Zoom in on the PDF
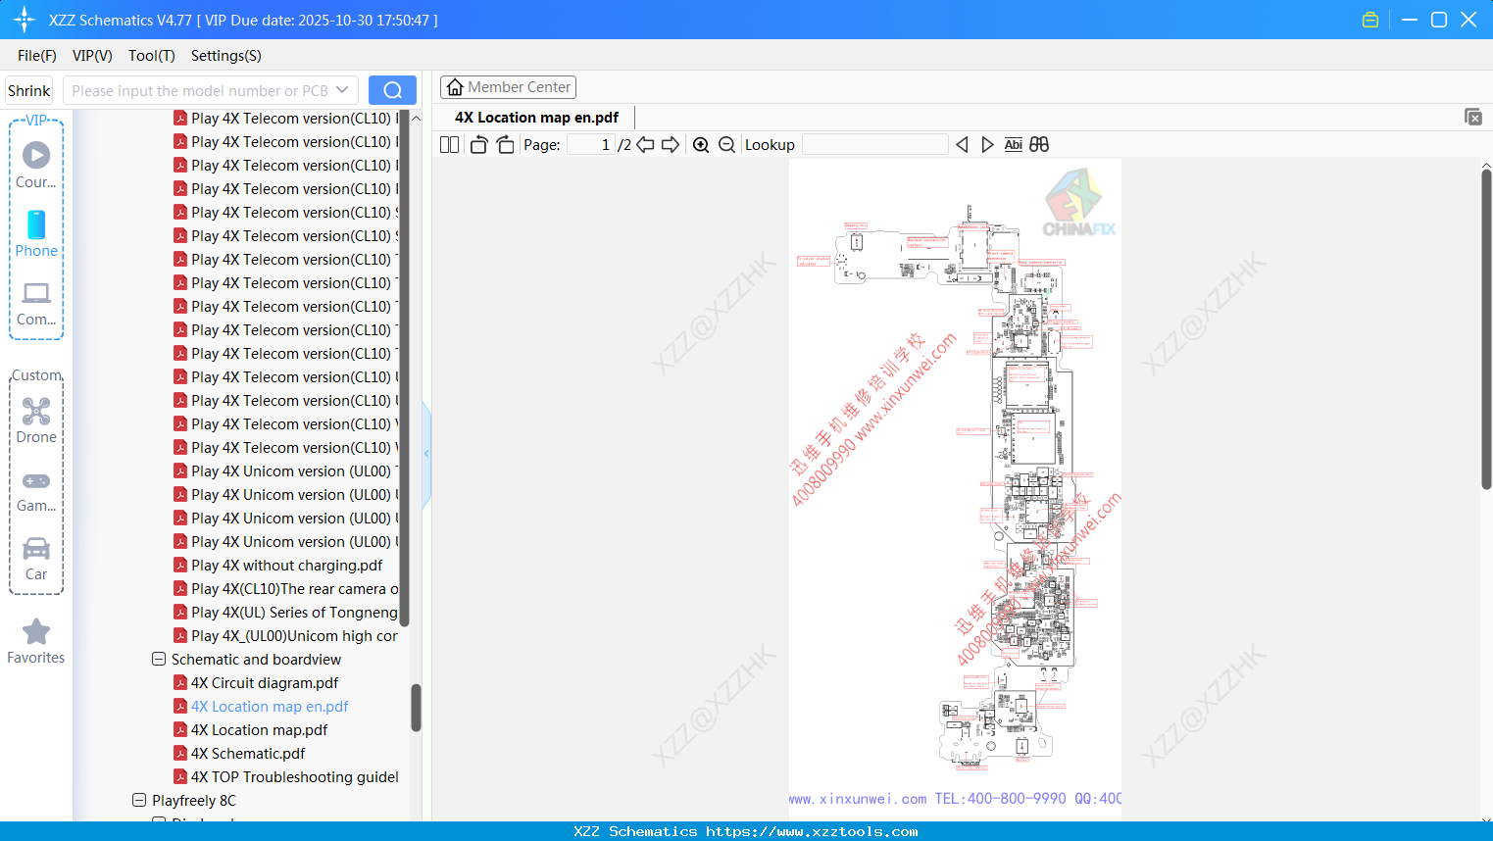 pos(701,144)
